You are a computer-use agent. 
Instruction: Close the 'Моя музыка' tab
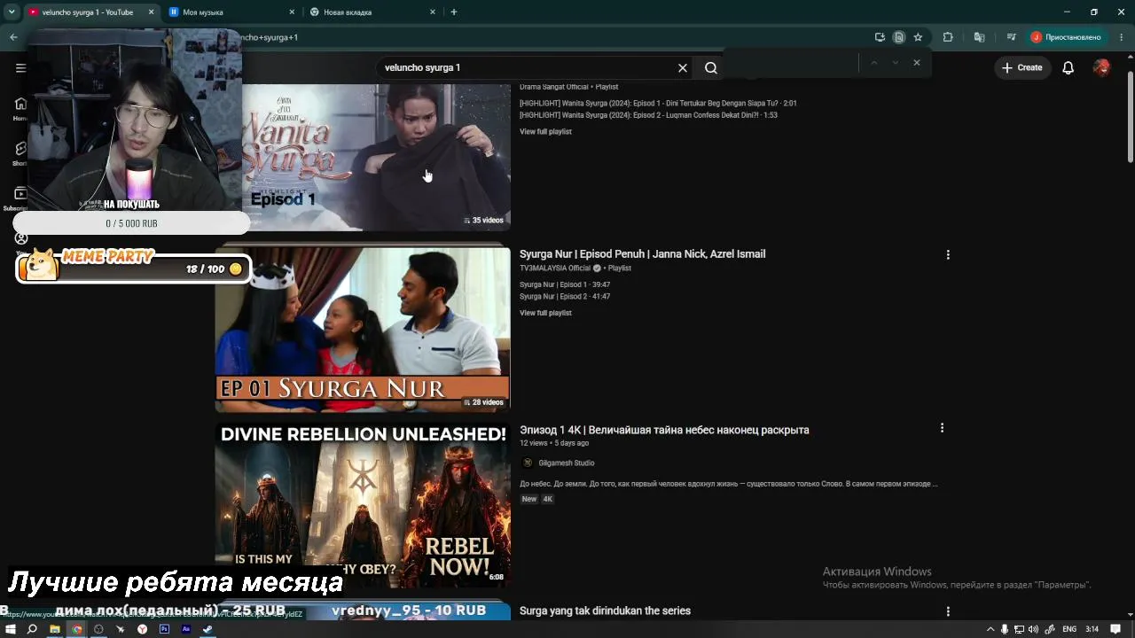(x=292, y=12)
